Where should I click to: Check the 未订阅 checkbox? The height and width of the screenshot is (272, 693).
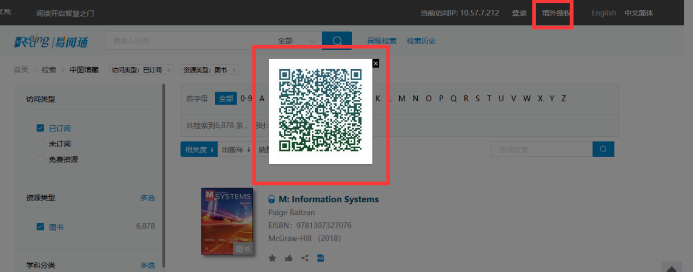coord(40,144)
